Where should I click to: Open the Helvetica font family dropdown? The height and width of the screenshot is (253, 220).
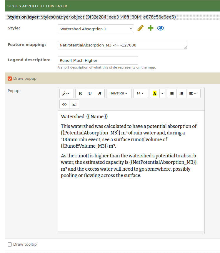click(119, 94)
